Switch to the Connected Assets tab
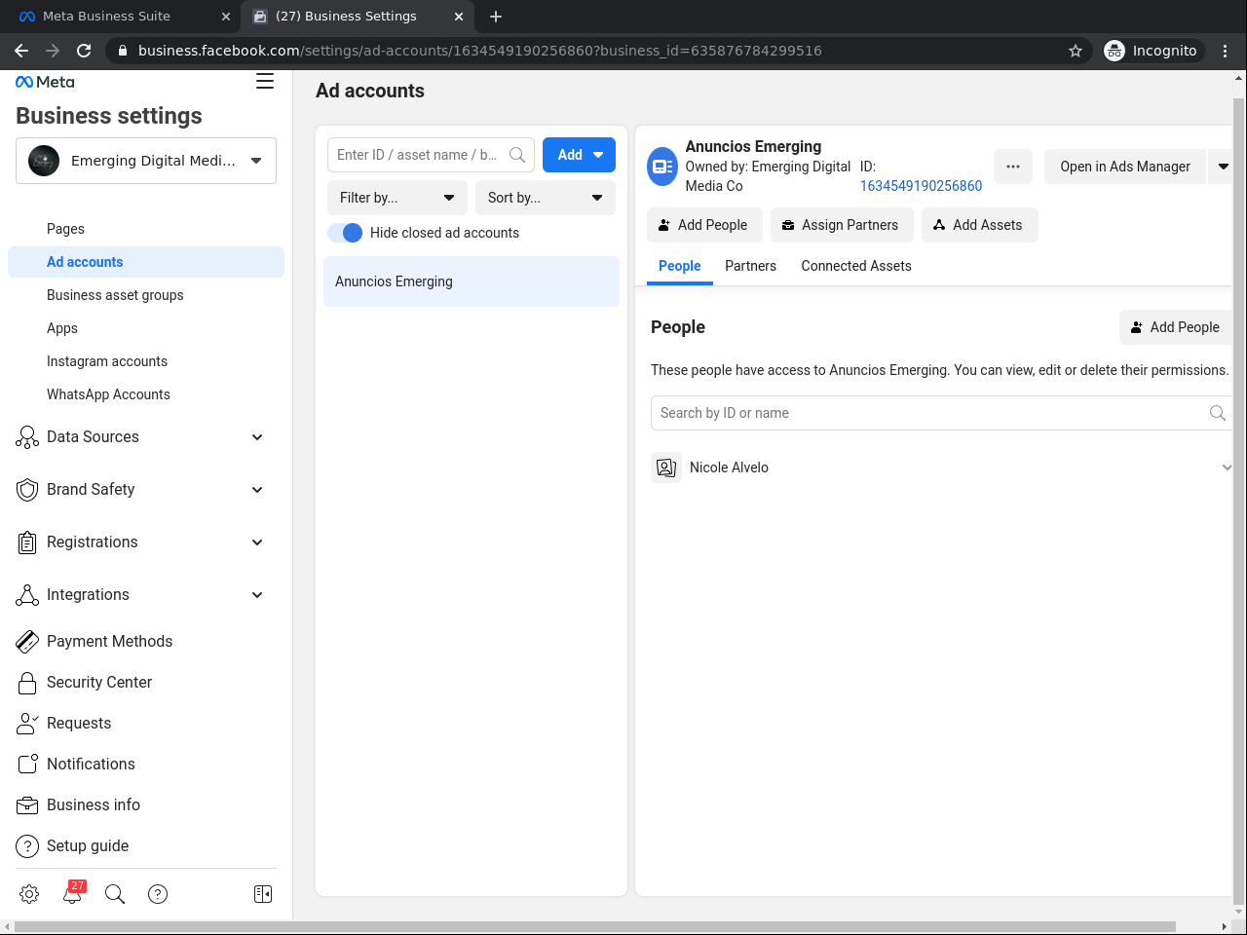This screenshot has height=935, width=1247. tap(856, 266)
